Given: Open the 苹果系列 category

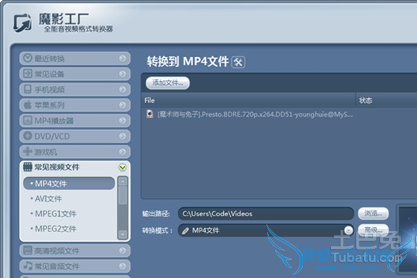Looking at the screenshot, I should point(75,105).
